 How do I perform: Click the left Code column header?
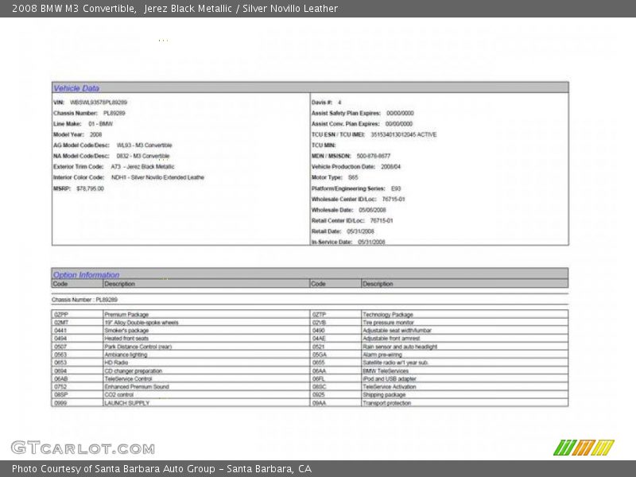pos(60,284)
